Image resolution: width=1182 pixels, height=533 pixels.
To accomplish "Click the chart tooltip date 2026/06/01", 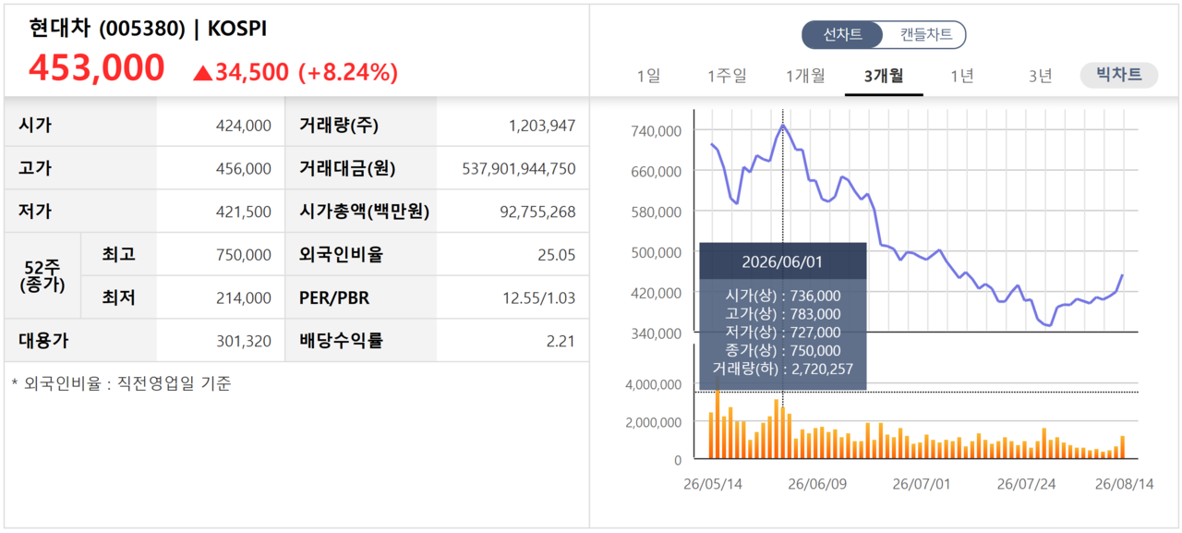I will point(782,261).
